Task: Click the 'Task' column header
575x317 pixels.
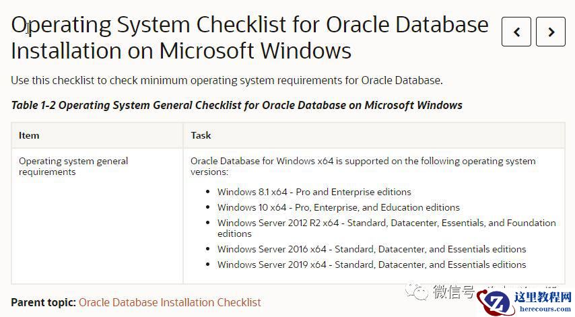Action: click(x=201, y=135)
